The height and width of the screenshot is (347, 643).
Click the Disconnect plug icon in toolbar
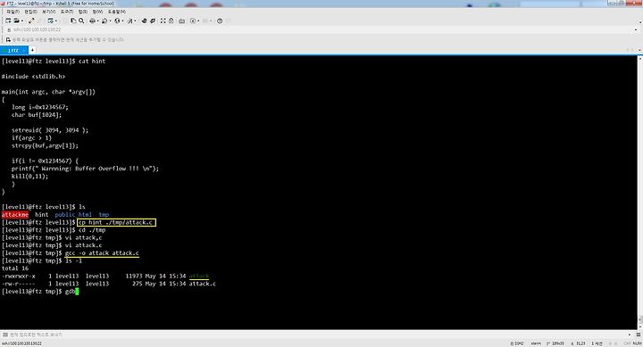click(31, 21)
